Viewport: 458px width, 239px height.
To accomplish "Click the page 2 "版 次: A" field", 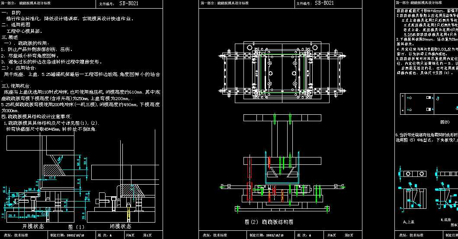I will [304, 235].
